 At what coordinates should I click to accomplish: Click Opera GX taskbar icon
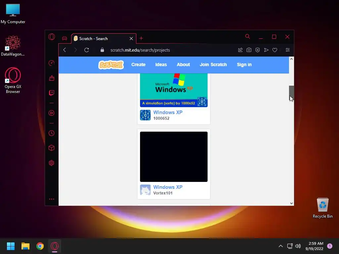55,246
